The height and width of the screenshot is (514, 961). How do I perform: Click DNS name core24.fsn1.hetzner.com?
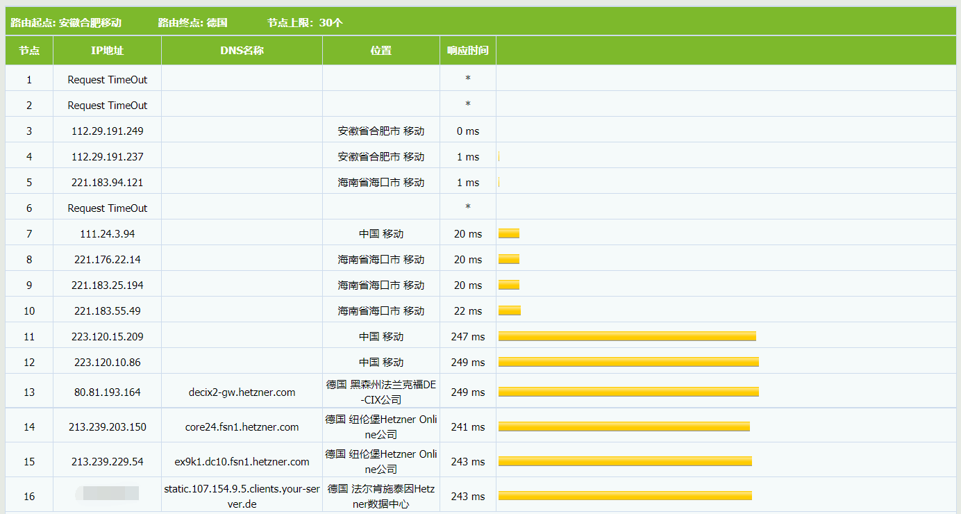242,426
